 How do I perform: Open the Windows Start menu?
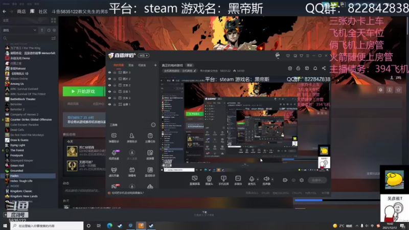(x=5, y=225)
